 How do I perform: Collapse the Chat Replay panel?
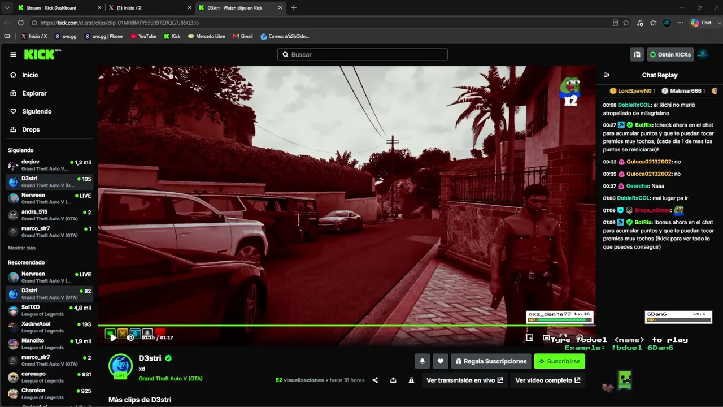point(607,75)
